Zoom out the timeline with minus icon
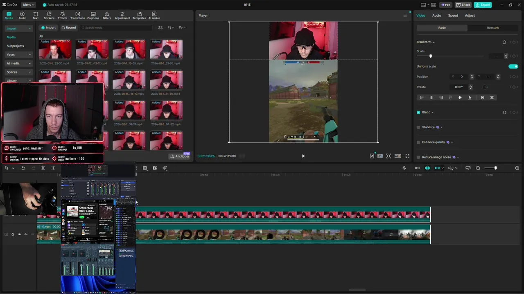Viewport: 524px width, 294px height. [478, 168]
